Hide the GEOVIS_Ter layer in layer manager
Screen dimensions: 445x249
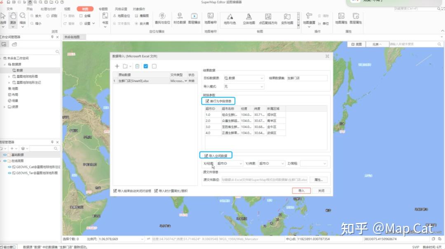[x=9, y=173]
